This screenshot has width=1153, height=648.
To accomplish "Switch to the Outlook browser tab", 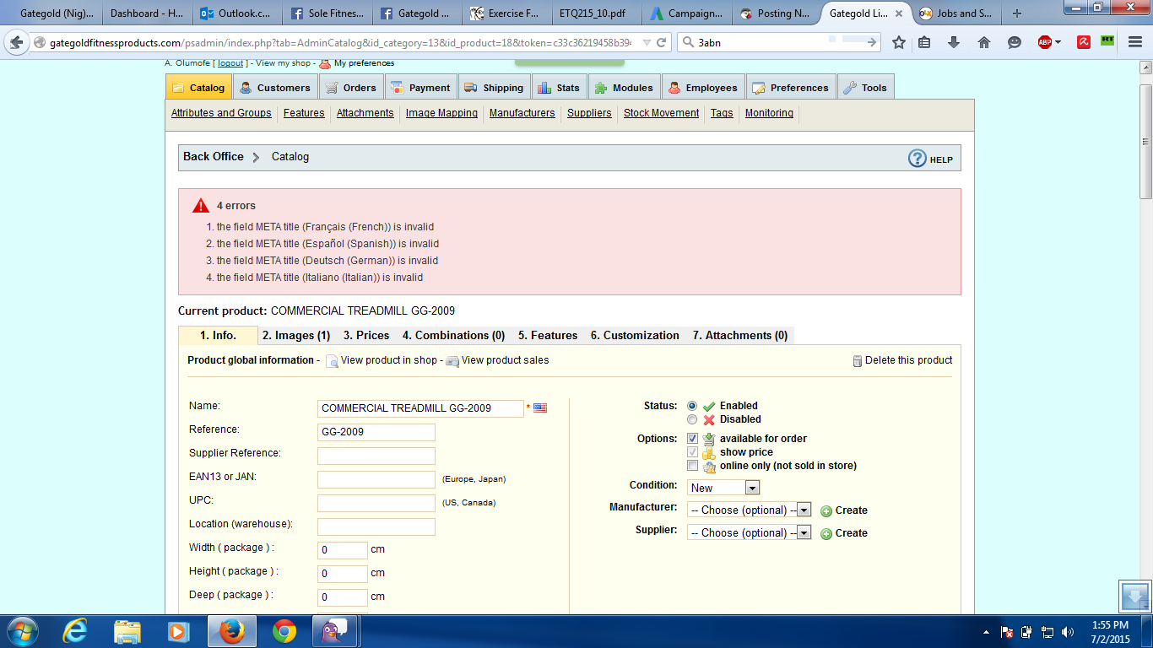I will click(236, 13).
